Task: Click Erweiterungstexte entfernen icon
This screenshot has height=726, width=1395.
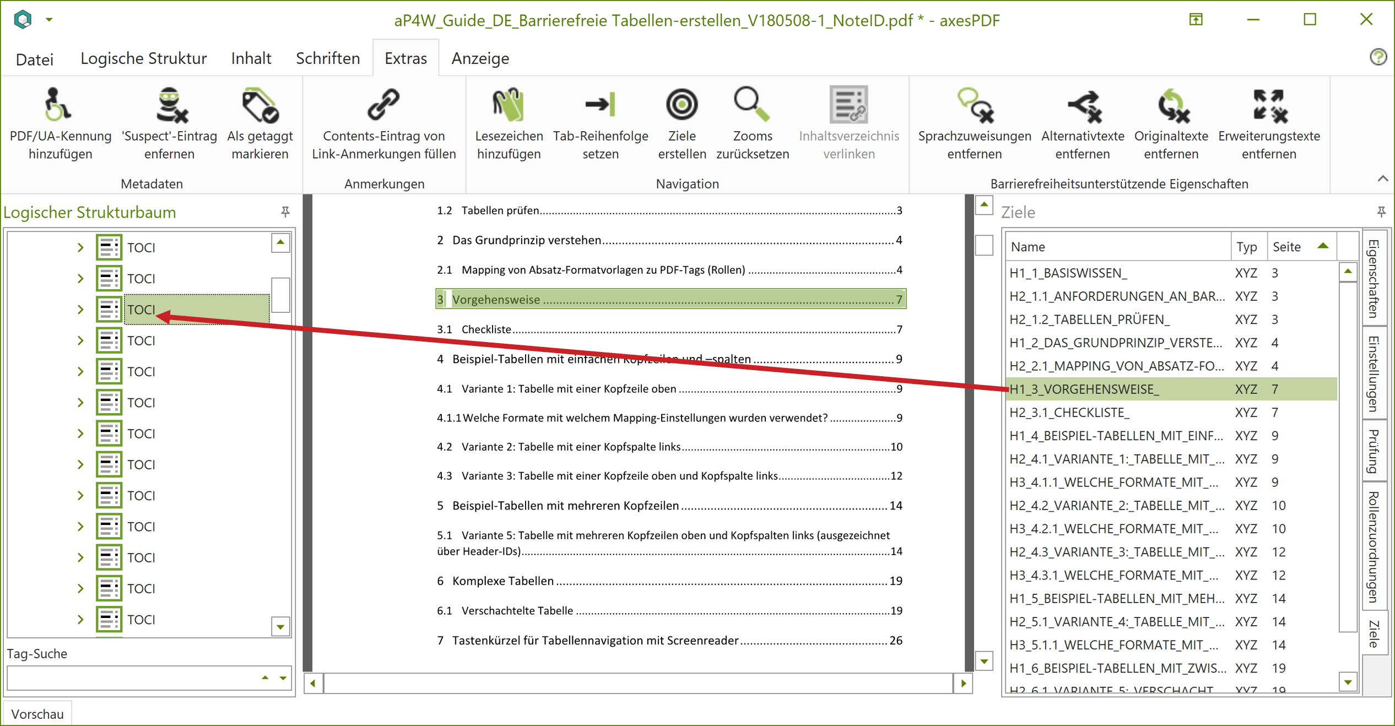Action: pos(1269,105)
